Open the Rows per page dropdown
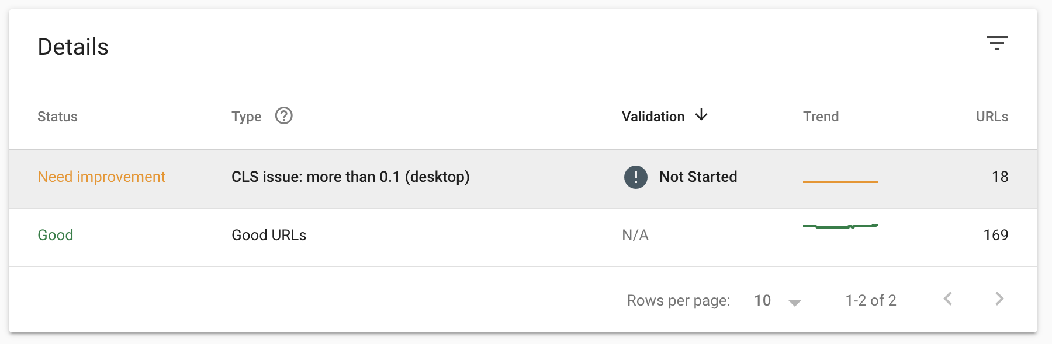Viewport: 1052px width, 344px height. coord(763,300)
